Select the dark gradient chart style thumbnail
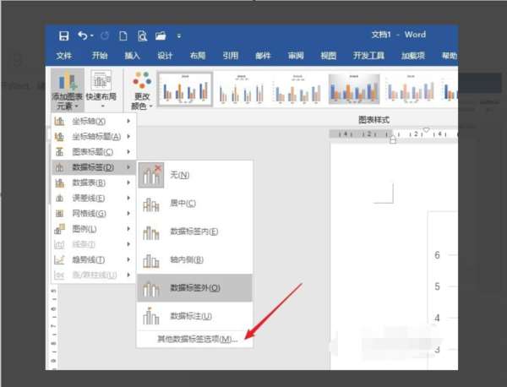This screenshot has height=387, width=507. point(354,89)
